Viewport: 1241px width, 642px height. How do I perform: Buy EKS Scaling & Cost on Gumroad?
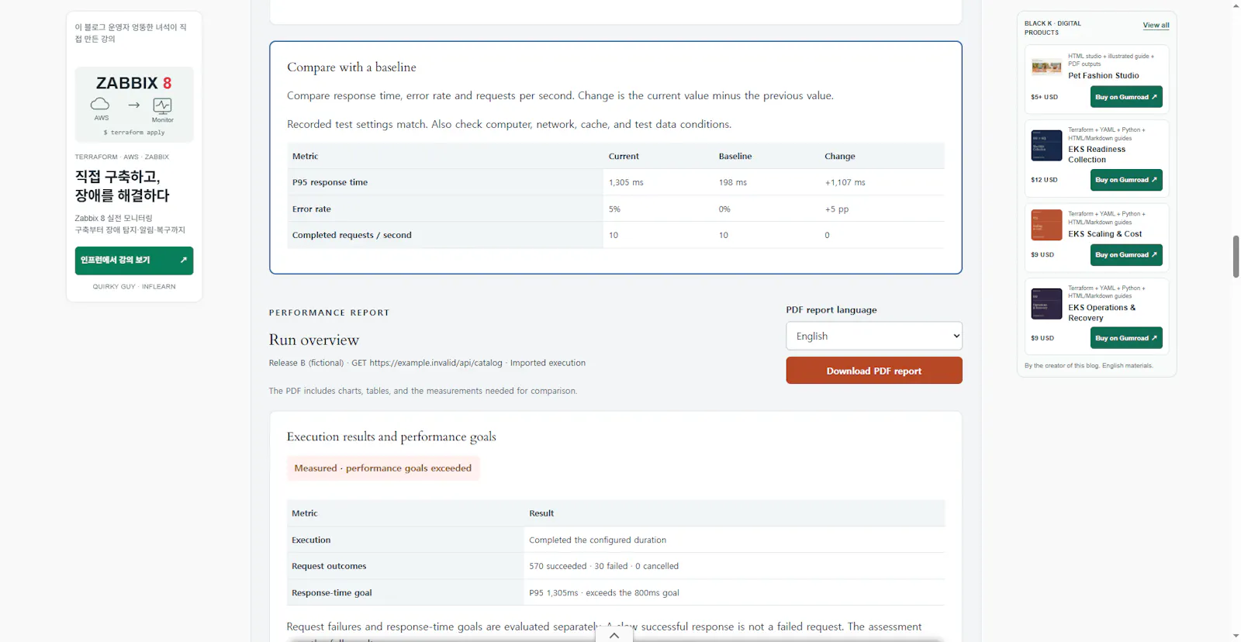point(1126,255)
